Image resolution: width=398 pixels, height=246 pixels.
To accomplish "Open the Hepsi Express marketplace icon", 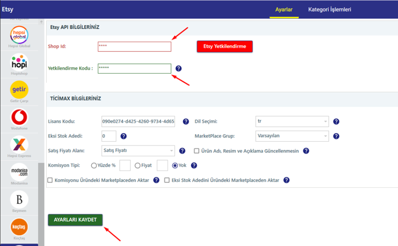I will pos(19,145).
